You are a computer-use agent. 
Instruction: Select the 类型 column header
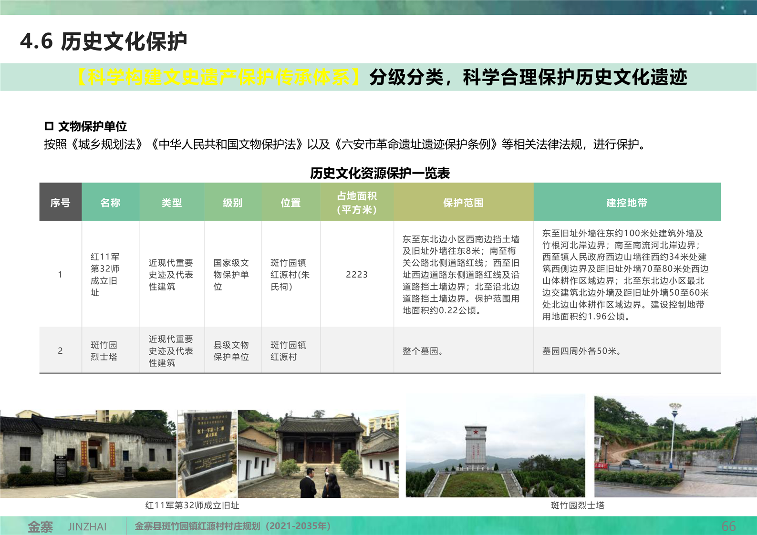pyautogui.click(x=172, y=202)
